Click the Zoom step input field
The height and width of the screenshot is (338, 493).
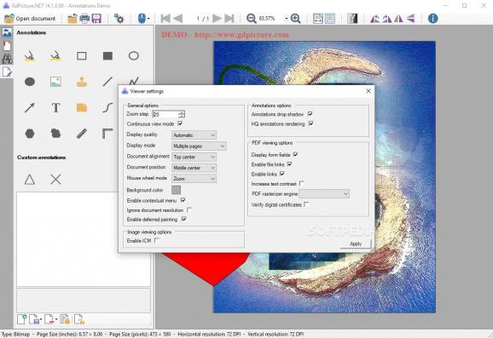165,114
